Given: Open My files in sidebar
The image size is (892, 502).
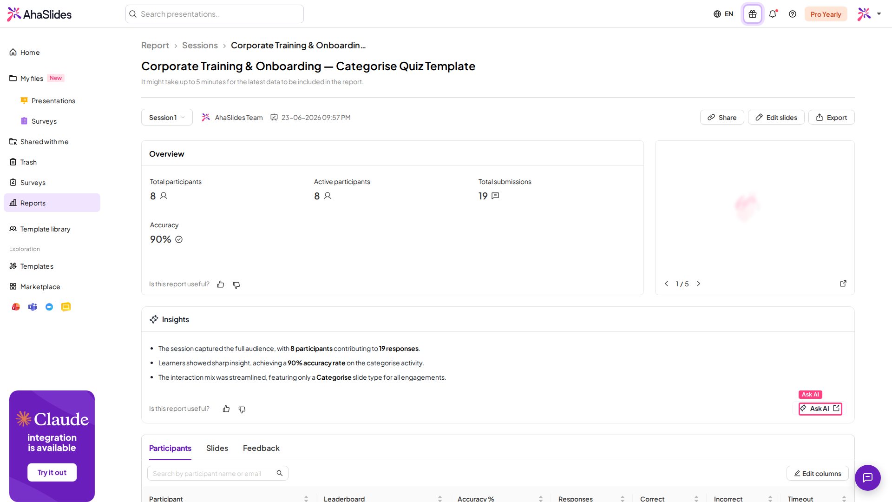Looking at the screenshot, I should point(52,79).
